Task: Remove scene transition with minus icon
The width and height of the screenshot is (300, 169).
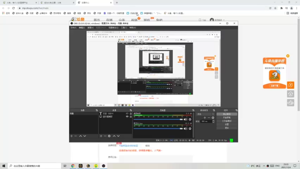Action: point(209,118)
